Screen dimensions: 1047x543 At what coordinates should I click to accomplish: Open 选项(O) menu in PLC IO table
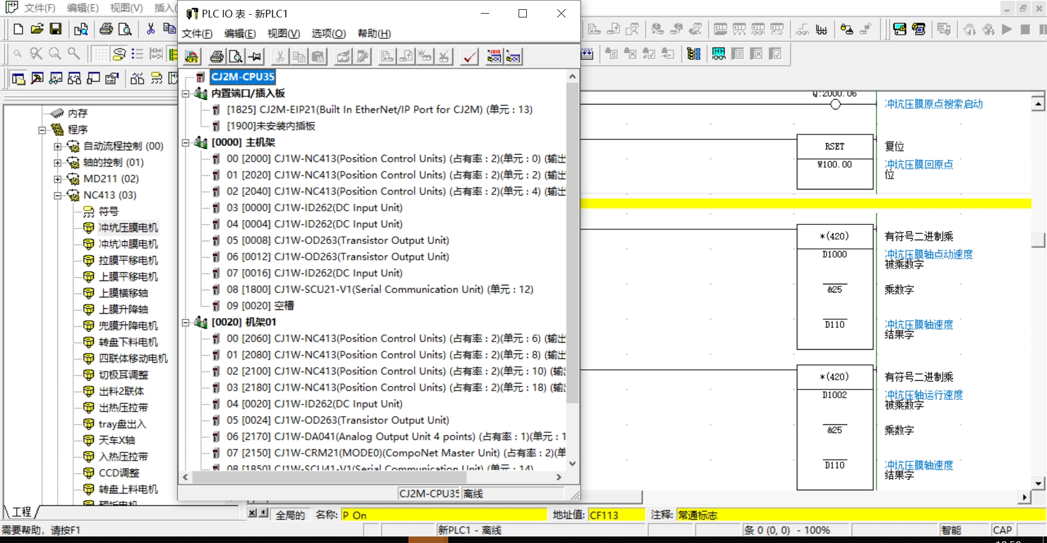[328, 34]
